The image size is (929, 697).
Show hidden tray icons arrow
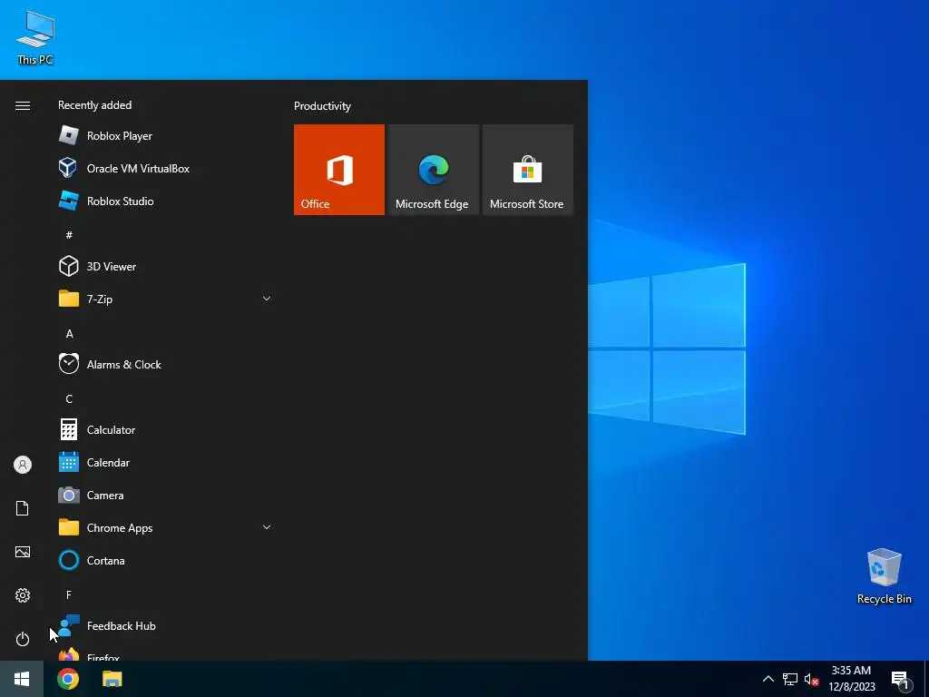click(x=768, y=679)
